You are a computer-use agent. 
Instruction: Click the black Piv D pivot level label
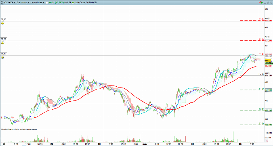click(261, 74)
